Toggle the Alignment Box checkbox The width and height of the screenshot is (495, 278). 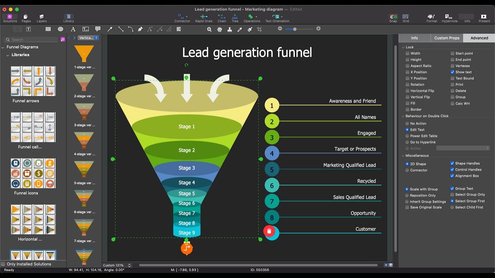452,176
